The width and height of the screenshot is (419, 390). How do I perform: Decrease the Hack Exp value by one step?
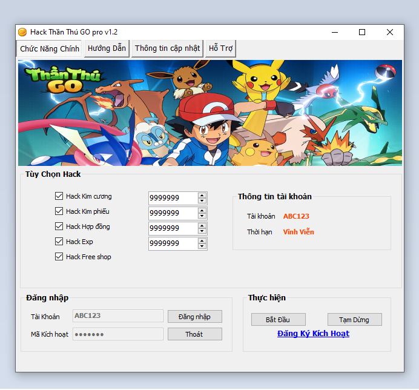click(202, 246)
